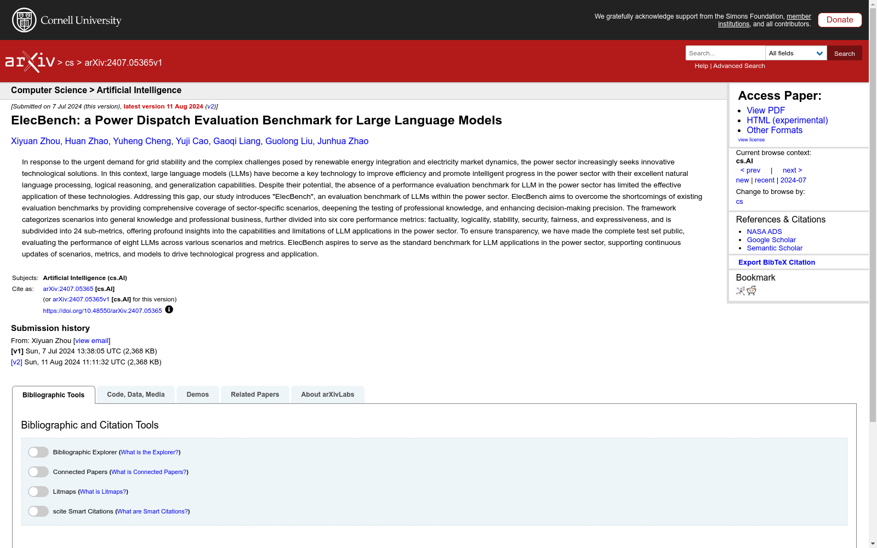The height and width of the screenshot is (548, 877).
Task: Click the Other Formats link
Action: 775,130
